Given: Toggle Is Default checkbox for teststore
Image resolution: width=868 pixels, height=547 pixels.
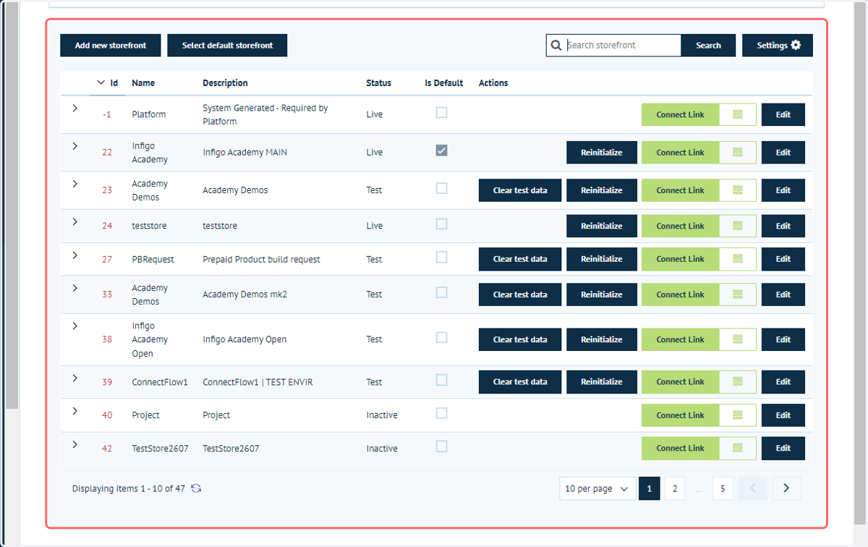Looking at the screenshot, I should point(441,224).
